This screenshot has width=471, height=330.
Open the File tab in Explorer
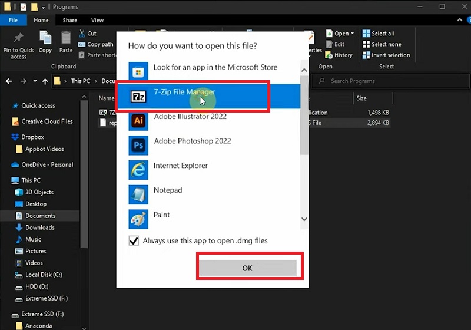pos(13,20)
